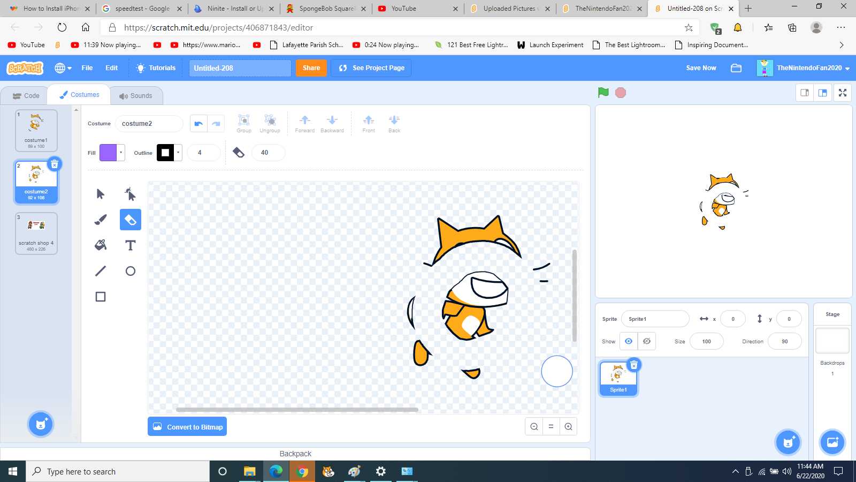Select the Line tool
856x482 pixels.
coord(100,270)
